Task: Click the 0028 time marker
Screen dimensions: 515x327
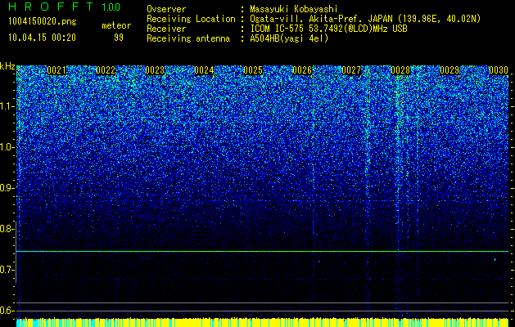Action: (x=400, y=70)
